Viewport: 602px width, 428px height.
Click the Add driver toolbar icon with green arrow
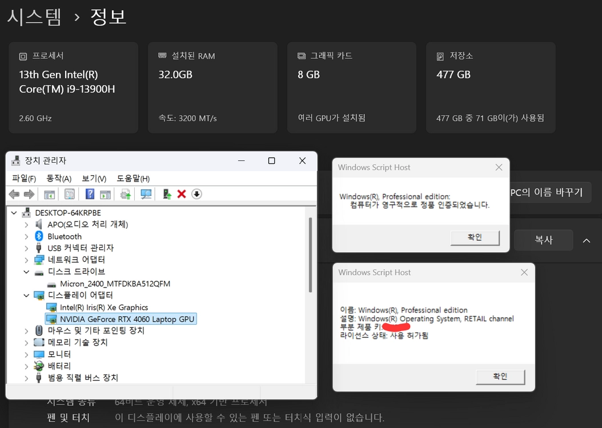click(167, 194)
